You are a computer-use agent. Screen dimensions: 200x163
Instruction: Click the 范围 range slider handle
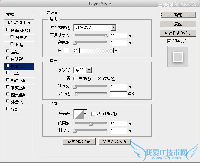click(91, 124)
